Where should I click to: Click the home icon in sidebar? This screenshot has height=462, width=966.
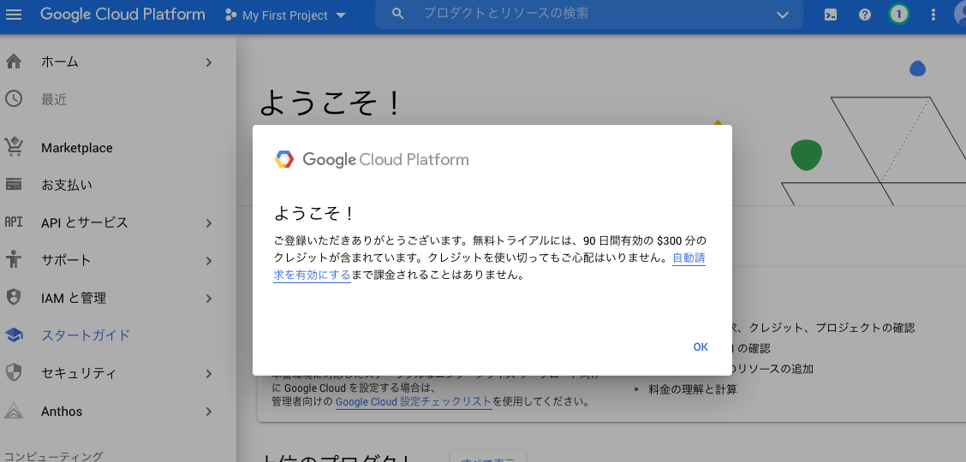pyautogui.click(x=13, y=62)
